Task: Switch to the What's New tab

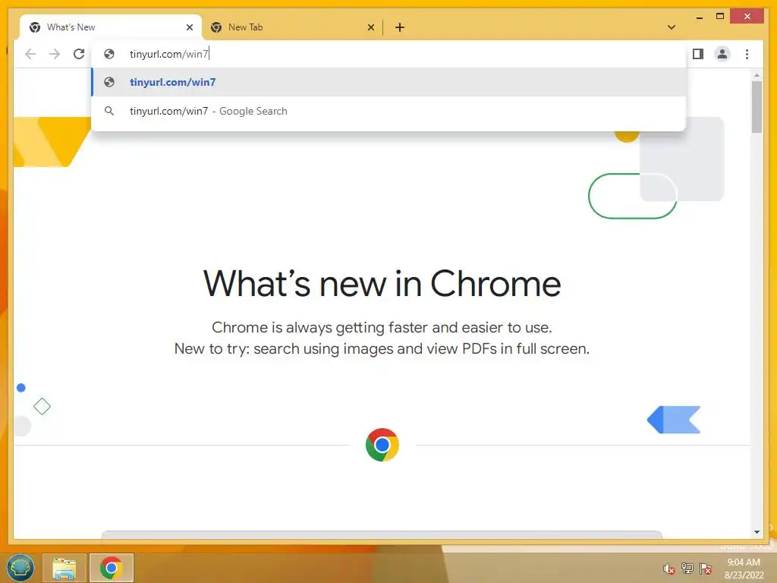Action: pos(110,27)
